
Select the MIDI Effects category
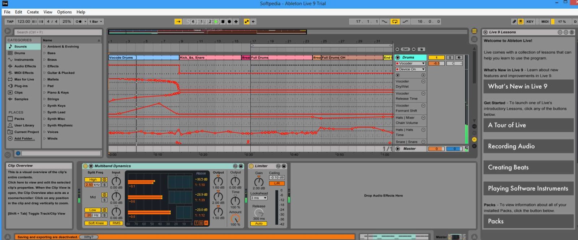24,73
